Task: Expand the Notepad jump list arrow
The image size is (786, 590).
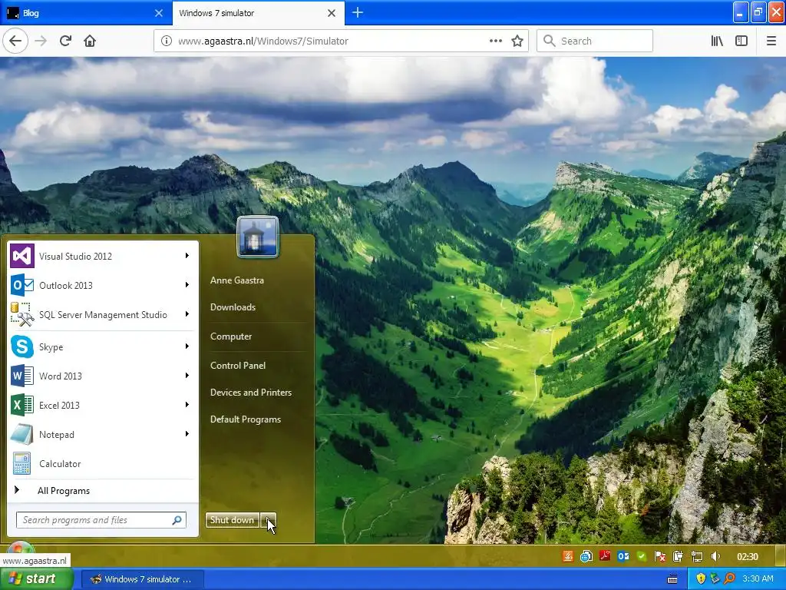Action: [x=187, y=434]
